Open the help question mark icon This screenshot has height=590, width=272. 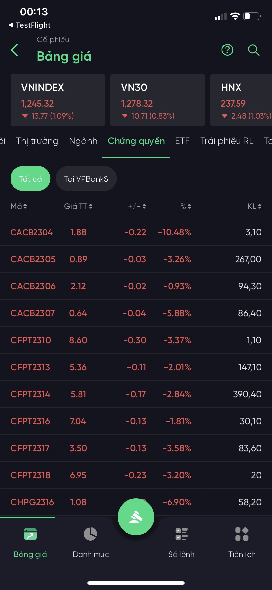[x=227, y=50]
